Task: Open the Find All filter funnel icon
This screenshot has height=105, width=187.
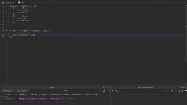Action: 186,91
